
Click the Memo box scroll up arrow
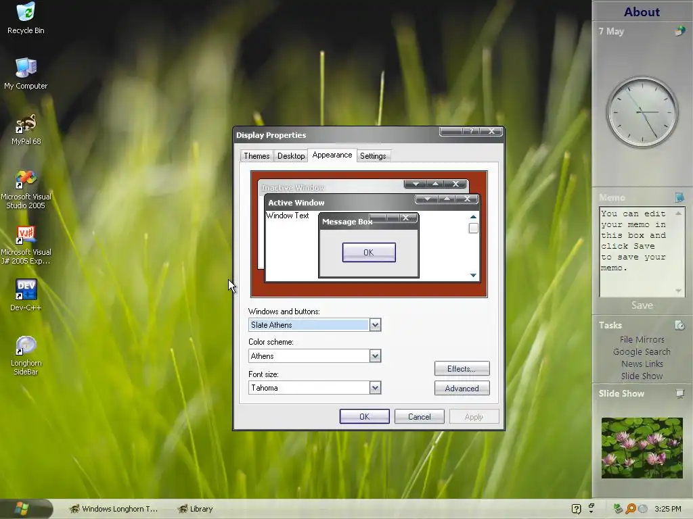click(x=678, y=214)
